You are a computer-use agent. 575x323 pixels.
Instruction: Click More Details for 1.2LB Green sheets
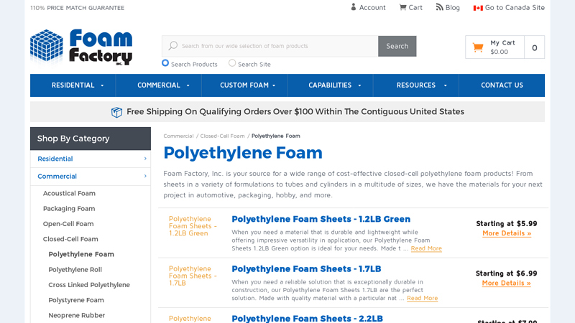coord(507,233)
